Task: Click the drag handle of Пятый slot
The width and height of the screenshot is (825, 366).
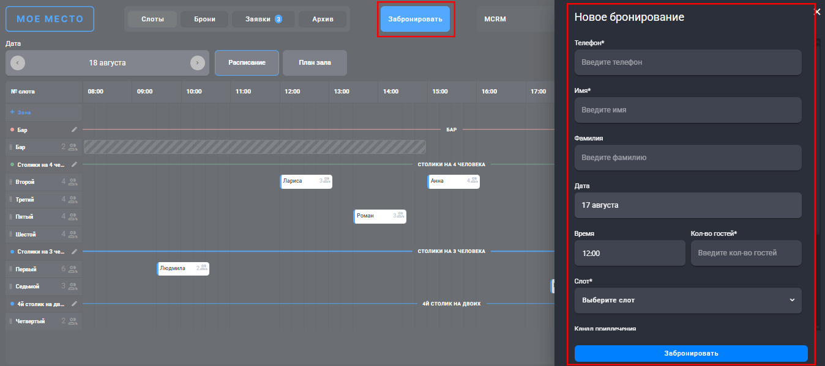Action: pyautogui.click(x=10, y=217)
